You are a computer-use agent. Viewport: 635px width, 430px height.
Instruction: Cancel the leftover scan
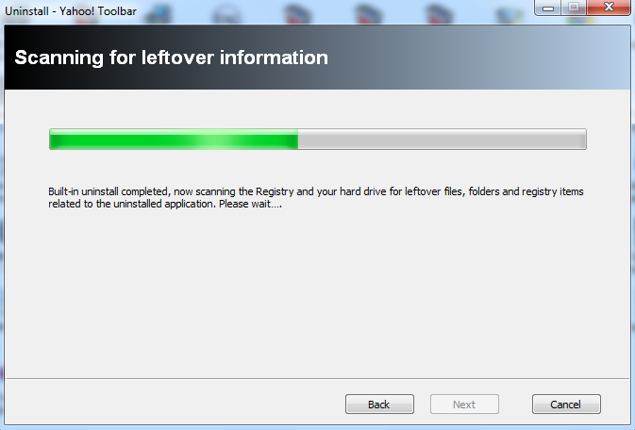(566, 405)
